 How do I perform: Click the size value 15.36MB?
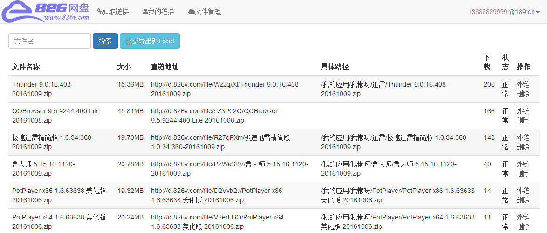[x=130, y=84]
